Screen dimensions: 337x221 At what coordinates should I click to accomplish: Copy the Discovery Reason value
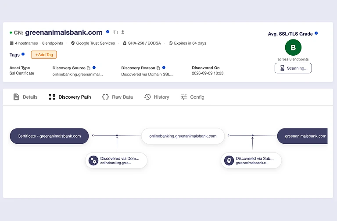click(x=158, y=68)
